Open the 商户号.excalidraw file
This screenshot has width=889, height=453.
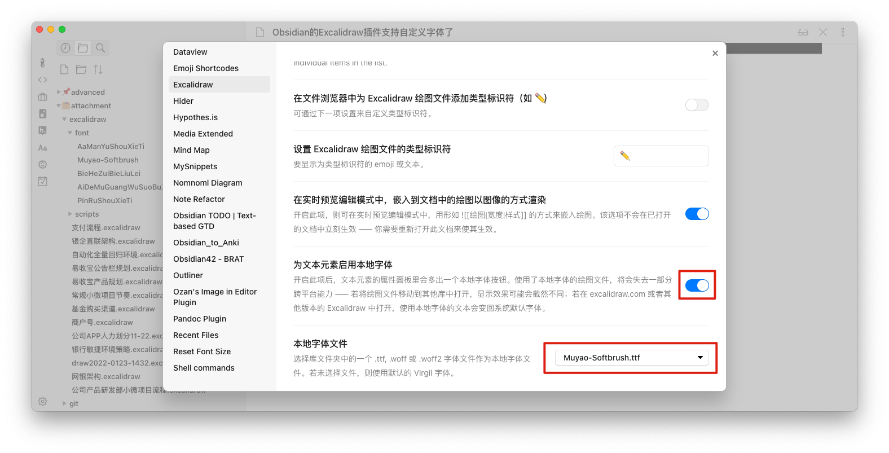point(102,323)
